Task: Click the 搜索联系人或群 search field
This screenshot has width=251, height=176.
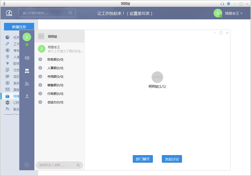Action: [59, 165]
